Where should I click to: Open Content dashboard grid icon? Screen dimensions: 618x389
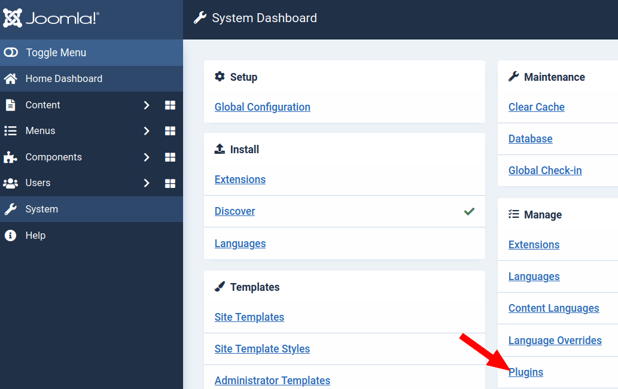[x=170, y=105]
